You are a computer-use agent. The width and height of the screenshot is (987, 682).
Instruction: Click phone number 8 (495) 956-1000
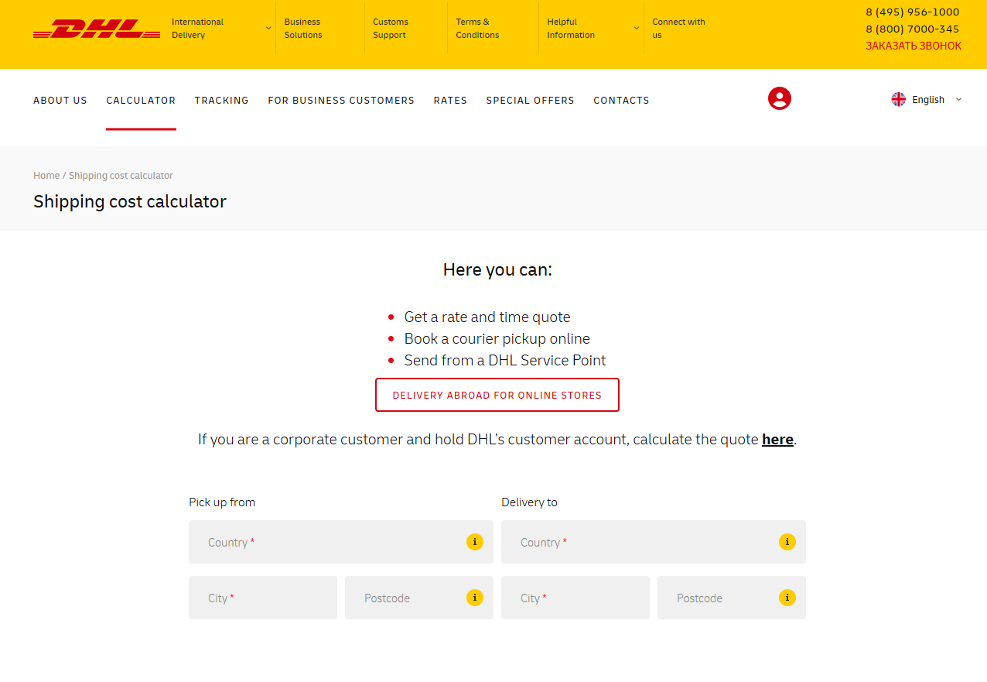913,12
